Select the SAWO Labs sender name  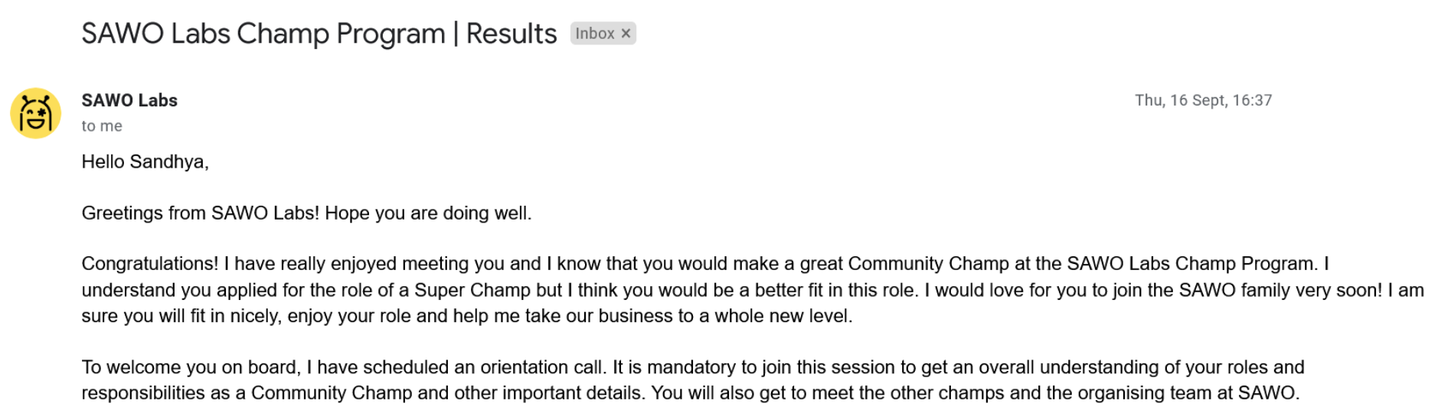click(x=129, y=100)
